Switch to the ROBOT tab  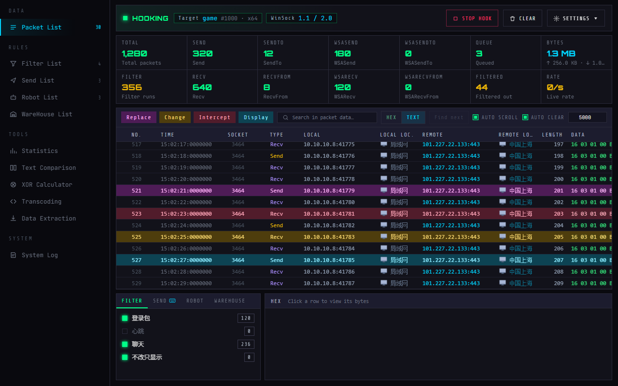[195, 301]
